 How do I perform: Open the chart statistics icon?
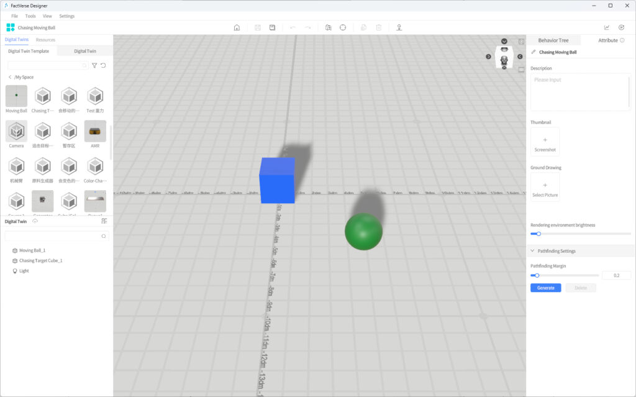[x=607, y=27]
